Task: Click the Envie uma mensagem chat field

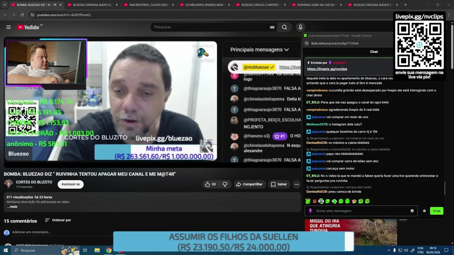Action: click(361, 211)
